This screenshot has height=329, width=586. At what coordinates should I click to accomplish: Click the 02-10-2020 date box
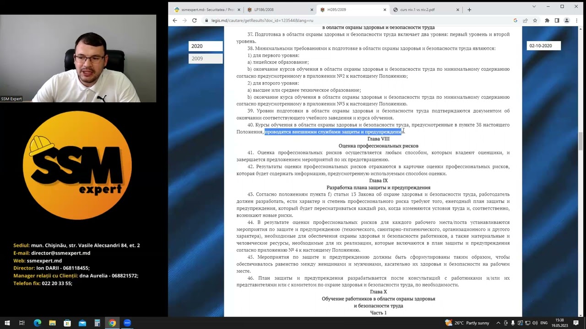point(543,46)
